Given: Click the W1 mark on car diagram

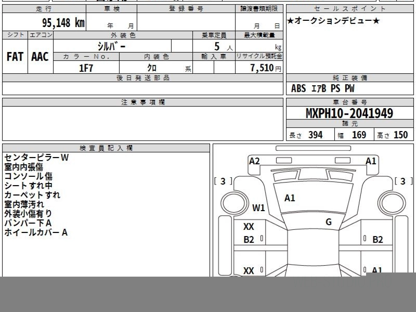Looking at the screenshot, I should click(258, 208).
